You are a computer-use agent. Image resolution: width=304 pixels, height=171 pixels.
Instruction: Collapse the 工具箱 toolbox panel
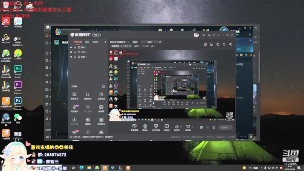tap(103, 86)
